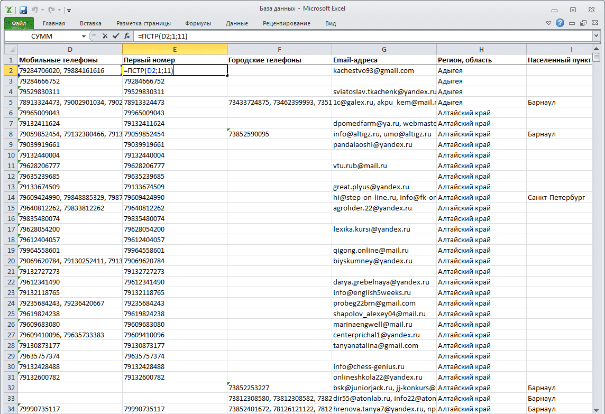
Task: Click the Мобильные телефоны header cell
Action: pyautogui.click(x=70, y=60)
